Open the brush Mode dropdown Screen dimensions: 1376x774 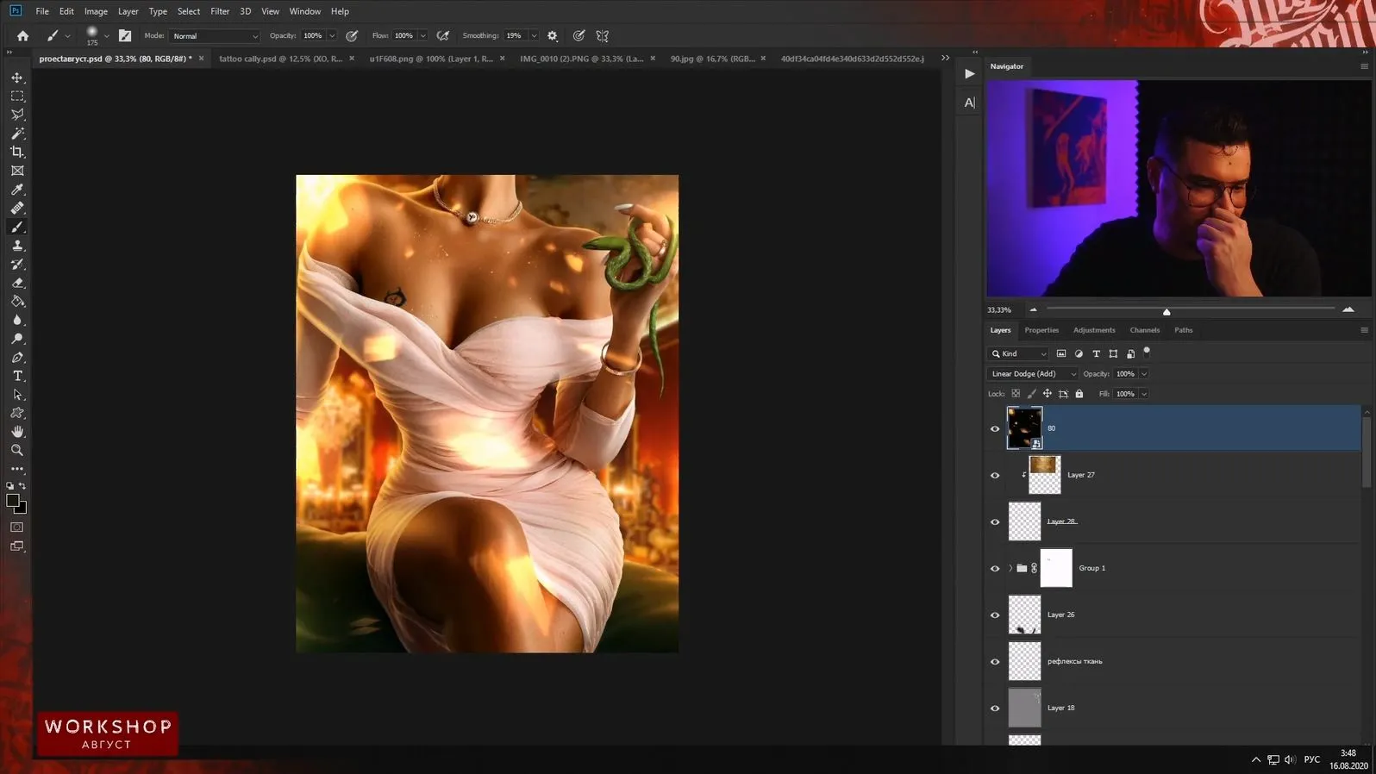point(215,36)
